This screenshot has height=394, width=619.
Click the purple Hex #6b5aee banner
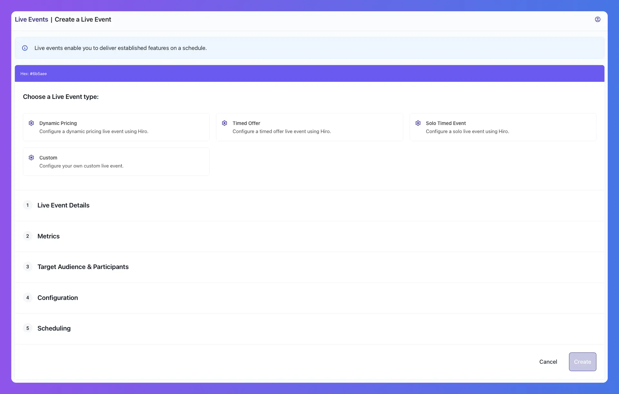(309, 73)
